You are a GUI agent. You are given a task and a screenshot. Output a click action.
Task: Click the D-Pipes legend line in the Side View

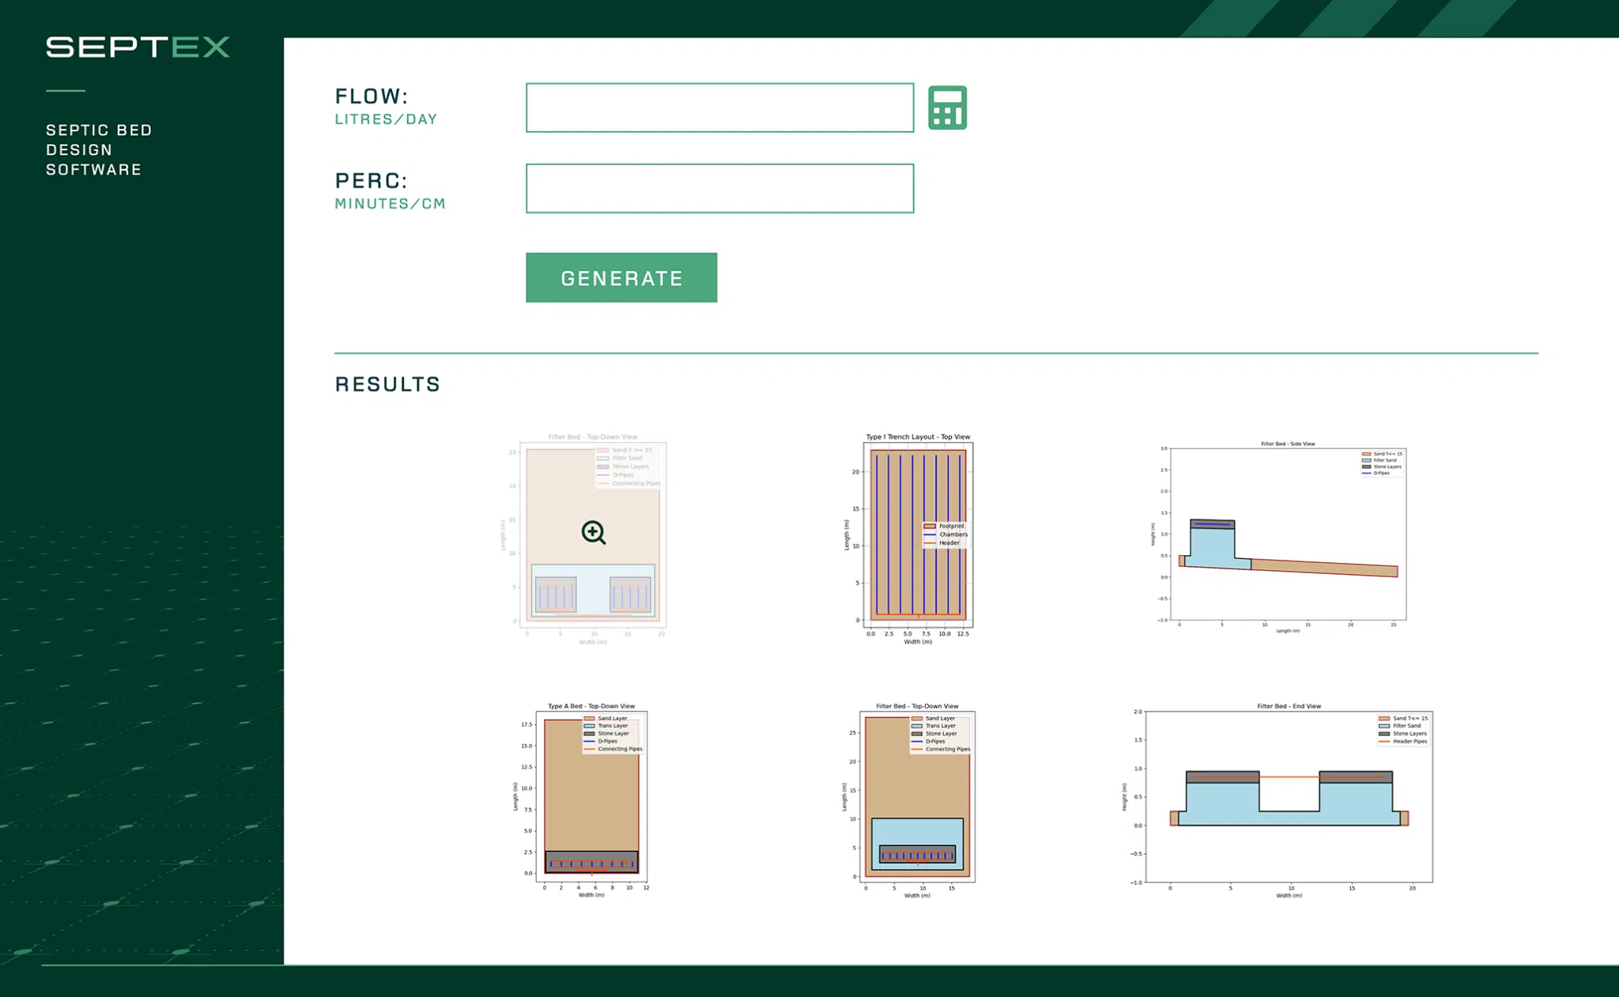click(x=1367, y=474)
